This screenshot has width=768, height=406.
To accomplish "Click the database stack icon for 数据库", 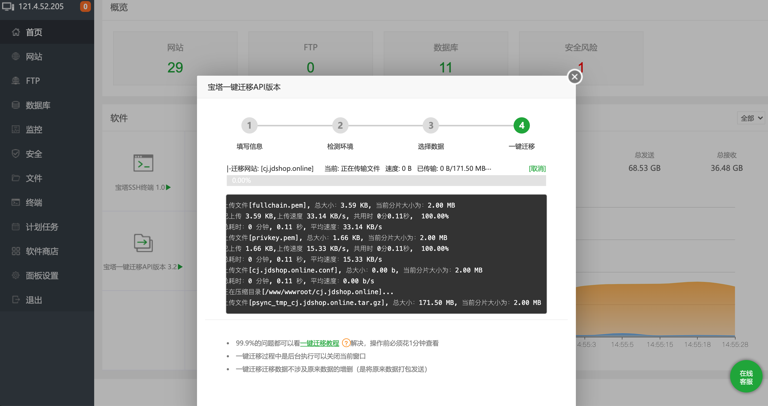I will [x=16, y=105].
